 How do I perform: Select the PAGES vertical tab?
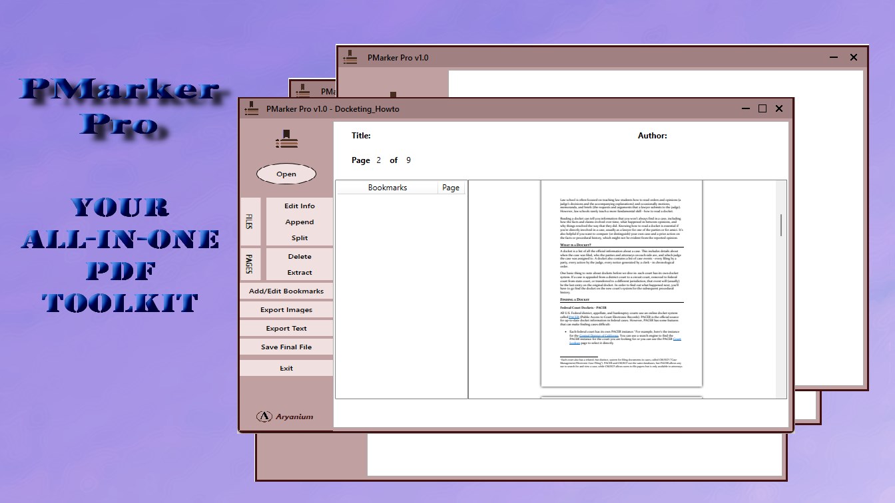coord(250,264)
